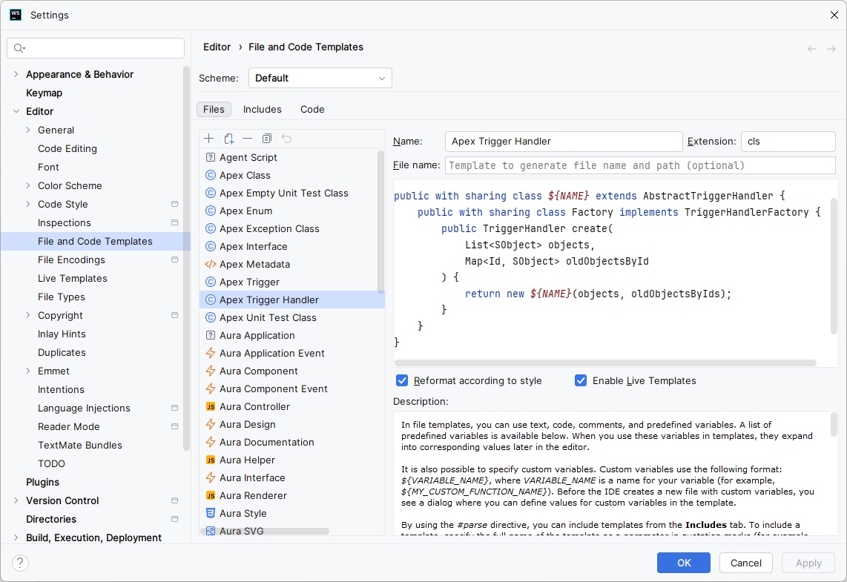
Task: Click the Cancel button
Action: 746,563
